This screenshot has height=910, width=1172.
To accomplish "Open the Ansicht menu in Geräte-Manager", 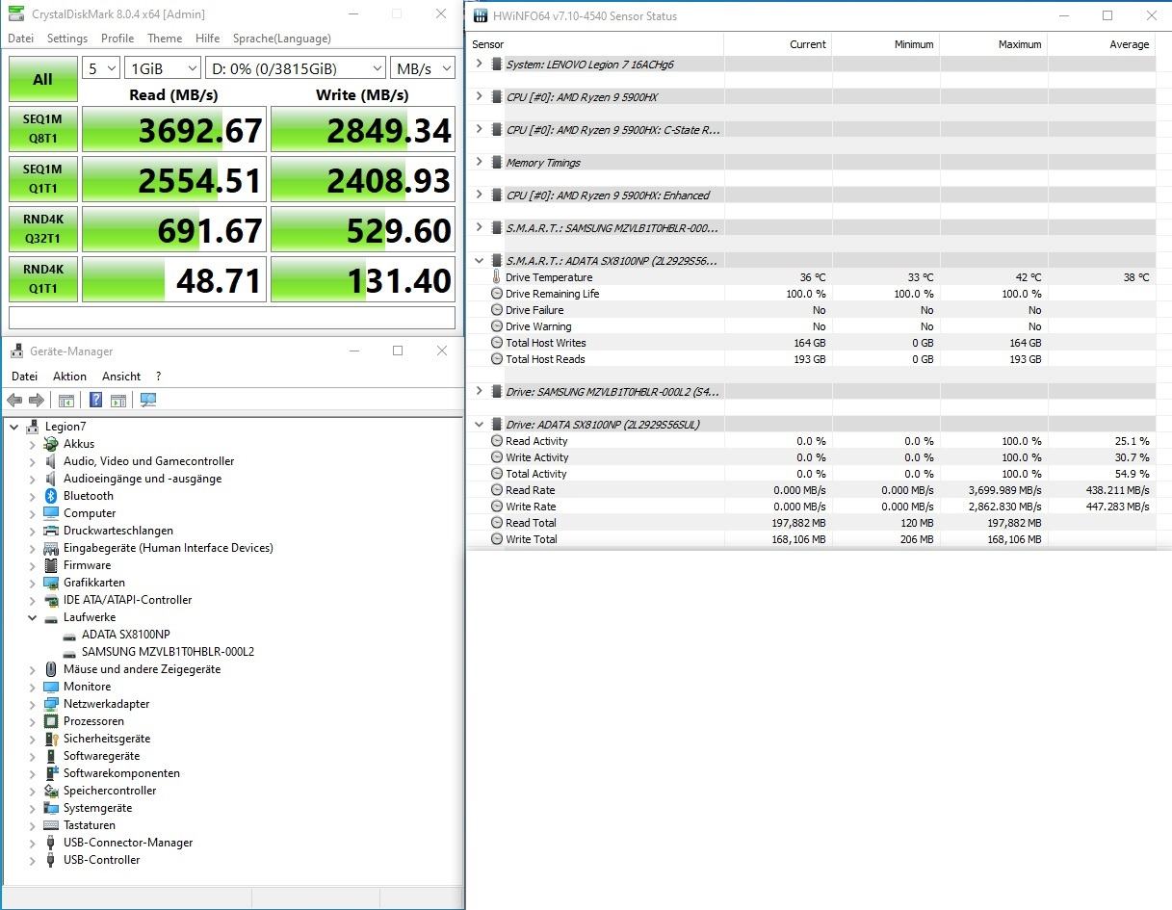I will (x=121, y=377).
